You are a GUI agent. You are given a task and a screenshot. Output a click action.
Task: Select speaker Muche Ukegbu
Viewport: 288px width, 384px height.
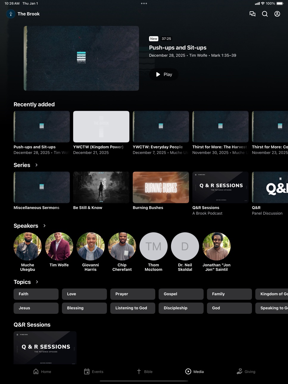point(28,252)
